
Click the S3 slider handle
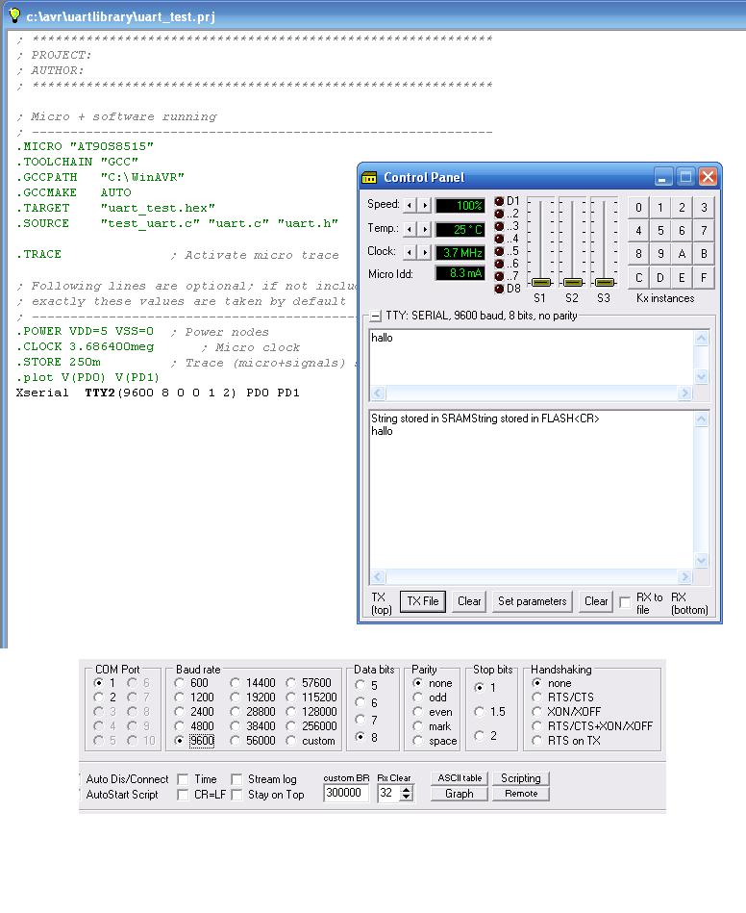point(605,283)
